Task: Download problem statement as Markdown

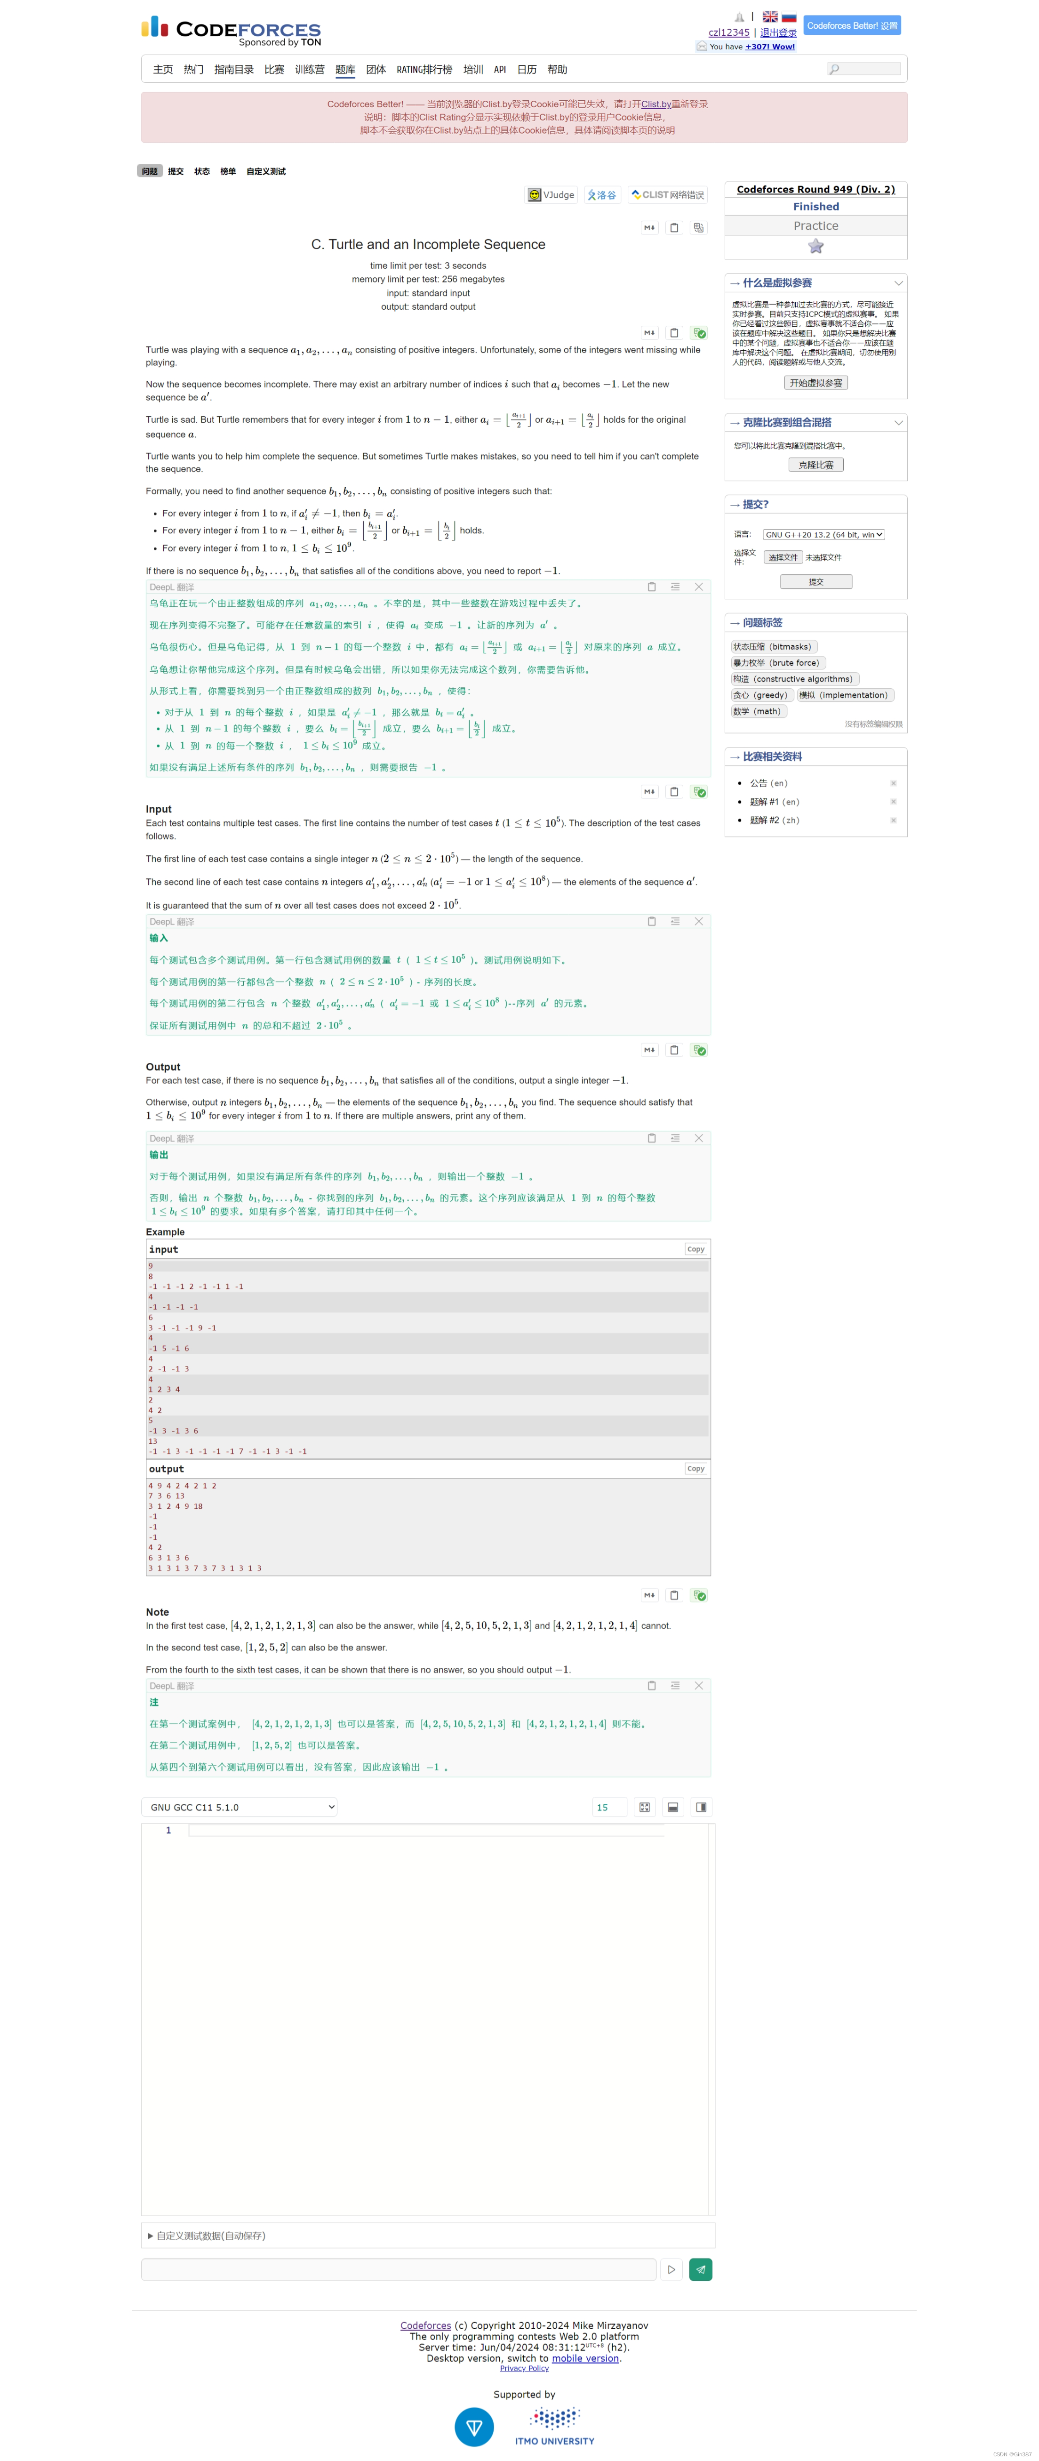Action: pyautogui.click(x=649, y=227)
